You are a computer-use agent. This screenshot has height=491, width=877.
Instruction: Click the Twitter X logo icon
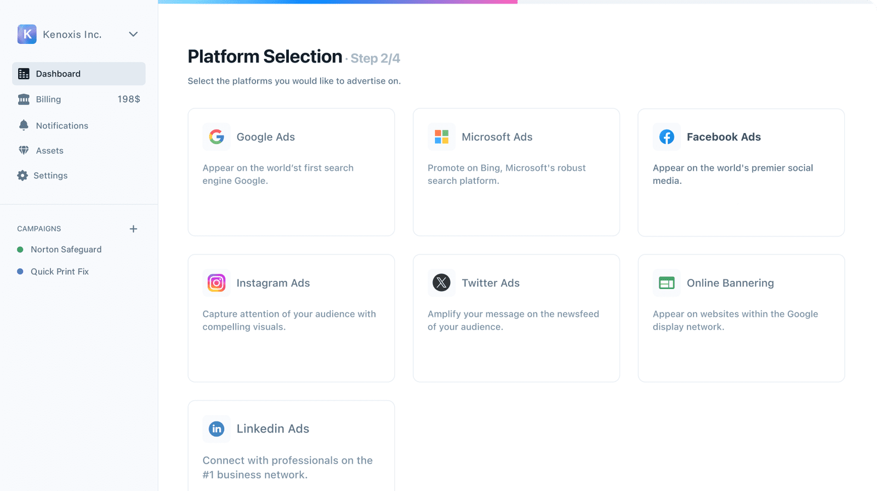[x=441, y=283]
